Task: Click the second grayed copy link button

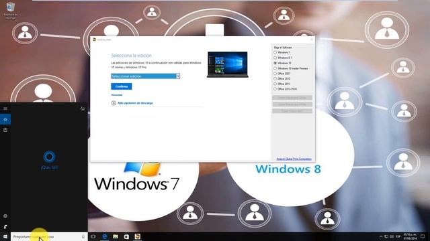Action: [x=292, y=104]
